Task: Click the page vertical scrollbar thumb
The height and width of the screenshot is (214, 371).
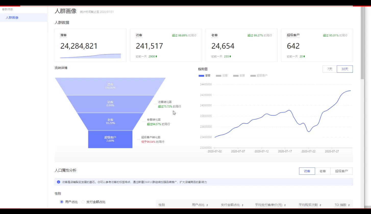Action: pyautogui.click(x=362, y=43)
